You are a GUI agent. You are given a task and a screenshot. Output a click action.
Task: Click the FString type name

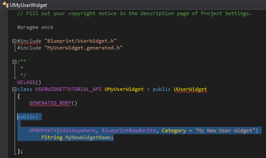[x=52, y=137]
